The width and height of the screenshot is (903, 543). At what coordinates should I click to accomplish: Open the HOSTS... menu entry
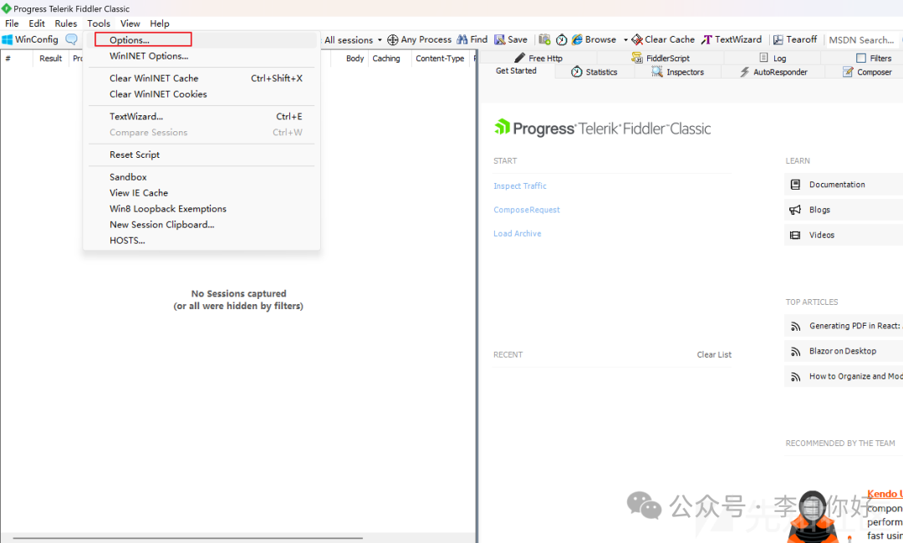[202, 241]
